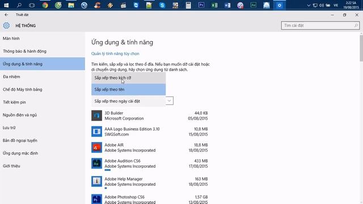The height and width of the screenshot is (204, 363).
Task: Click the search magnifier in settings box
Action: tap(356, 25)
